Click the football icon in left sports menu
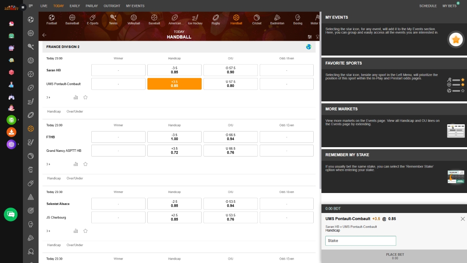The image size is (467, 263). point(31,20)
